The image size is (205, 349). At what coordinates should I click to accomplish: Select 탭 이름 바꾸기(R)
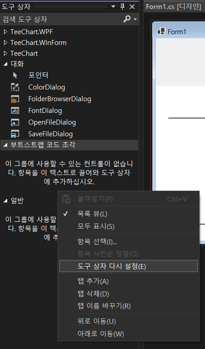tap(129, 306)
